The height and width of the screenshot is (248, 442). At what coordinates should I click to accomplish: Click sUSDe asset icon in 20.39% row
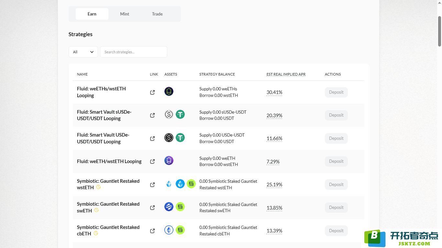tap(169, 114)
